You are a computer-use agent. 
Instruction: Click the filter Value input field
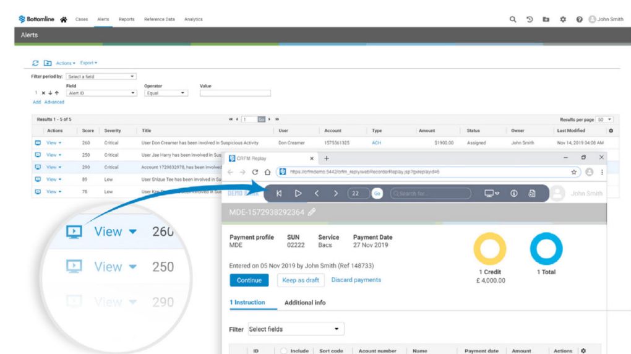pyautogui.click(x=235, y=93)
